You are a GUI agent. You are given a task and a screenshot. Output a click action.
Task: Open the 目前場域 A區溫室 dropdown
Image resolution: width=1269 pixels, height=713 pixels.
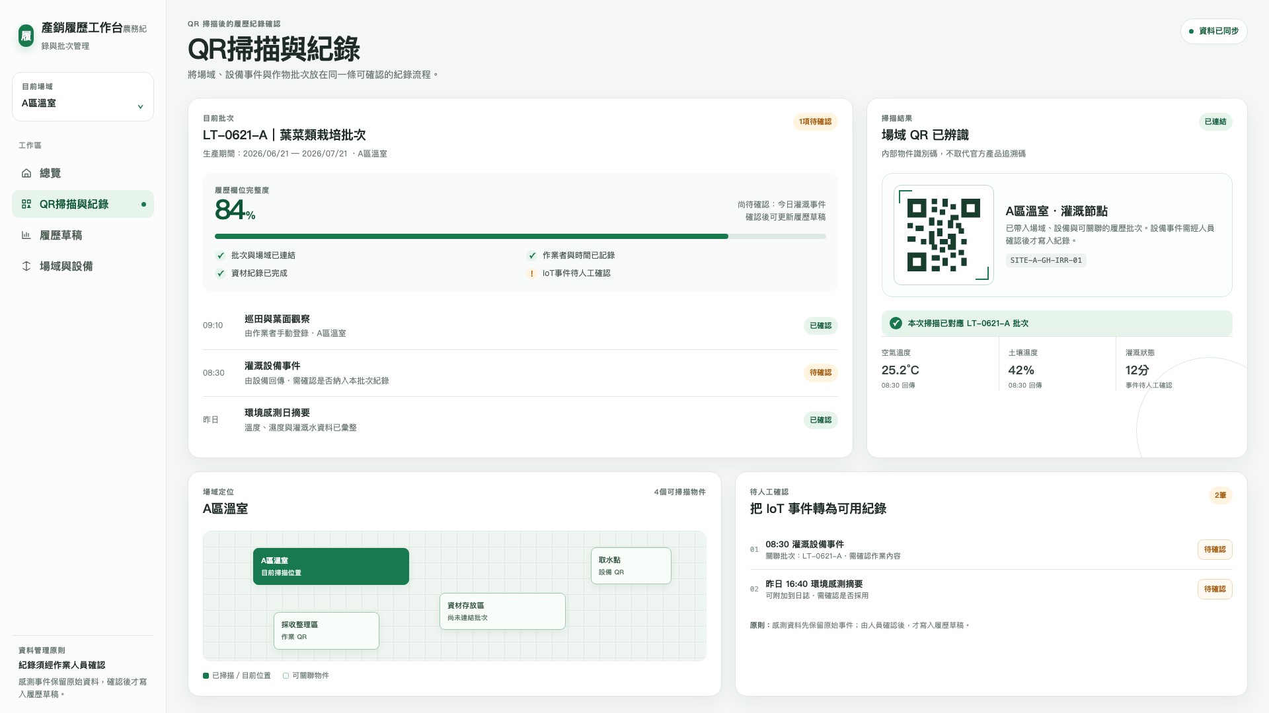pos(83,96)
